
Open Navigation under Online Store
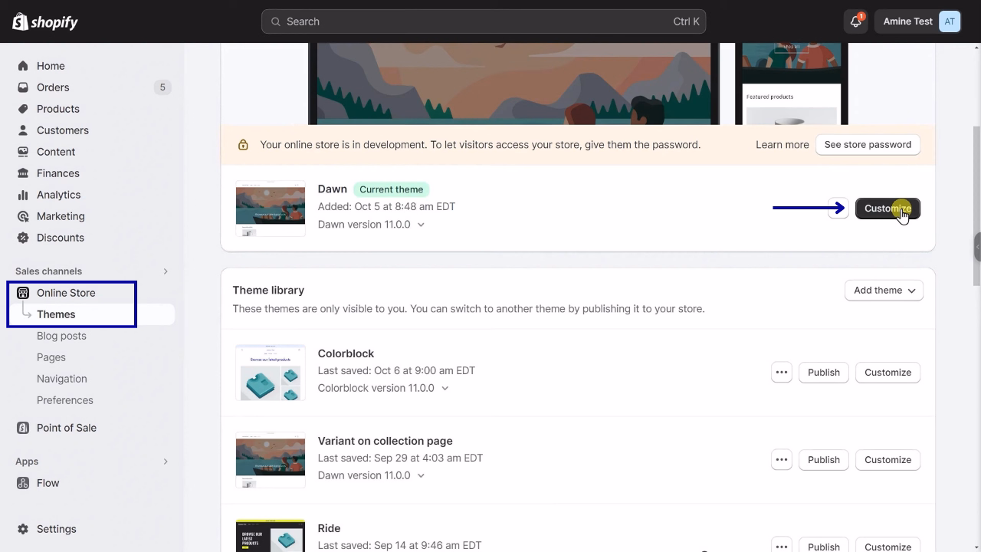62,379
